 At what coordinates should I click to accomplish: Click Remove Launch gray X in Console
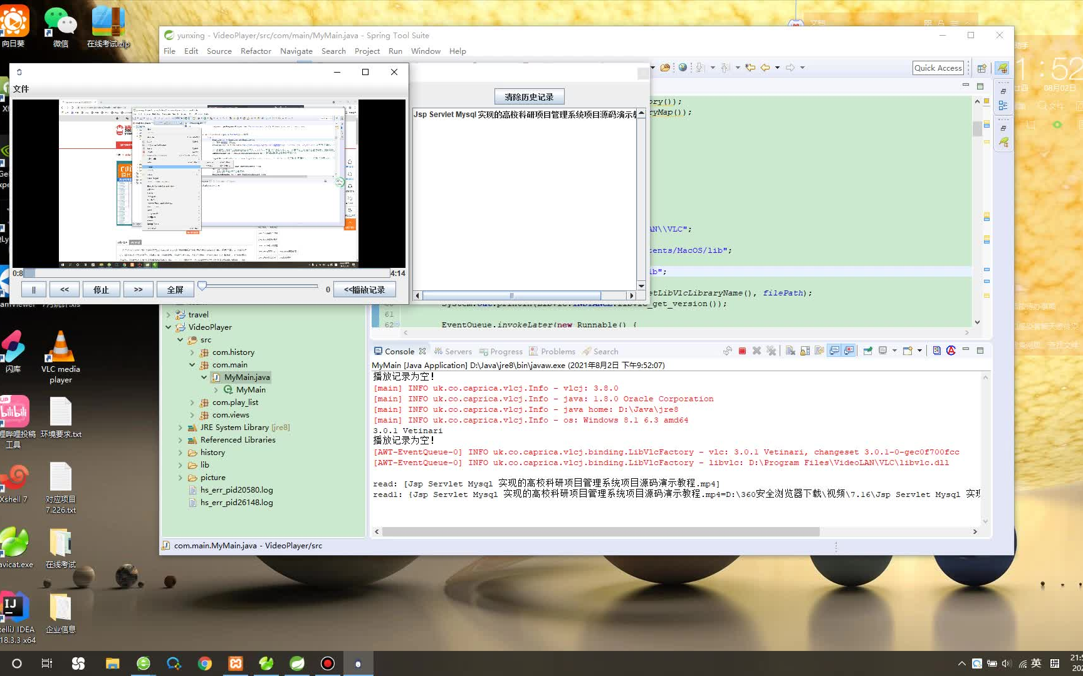(756, 351)
